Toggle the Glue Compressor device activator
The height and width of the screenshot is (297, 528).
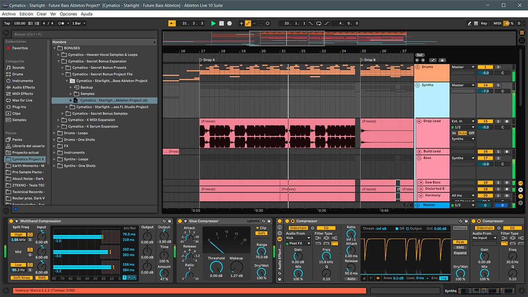point(180,221)
